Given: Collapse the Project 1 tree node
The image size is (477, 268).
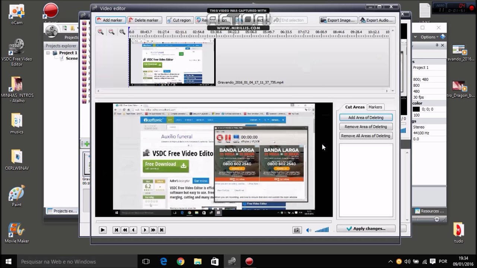Looking at the screenshot, I should coord(48,53).
